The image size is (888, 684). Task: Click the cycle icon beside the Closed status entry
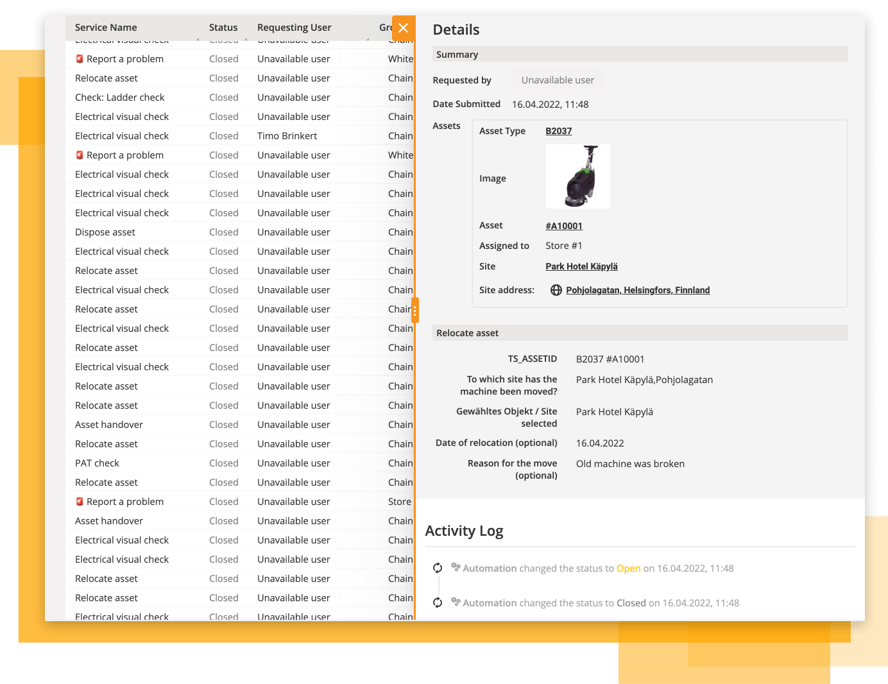[438, 603]
